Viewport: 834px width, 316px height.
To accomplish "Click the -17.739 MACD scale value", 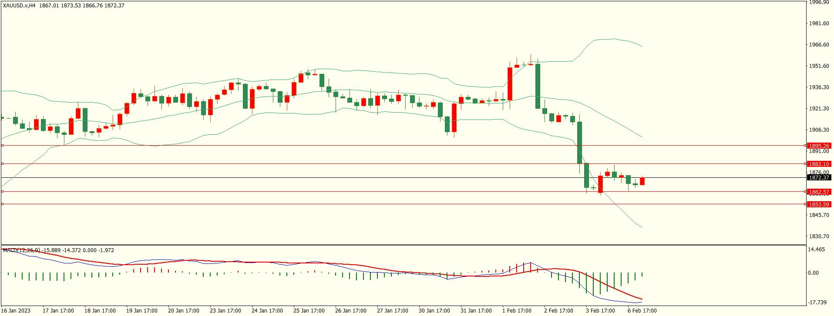I will pos(817,303).
